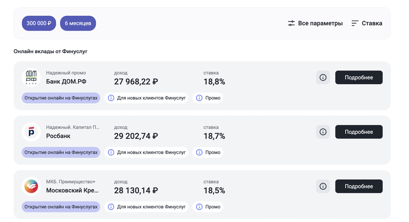Click rate value 18,8%

(x=214, y=82)
